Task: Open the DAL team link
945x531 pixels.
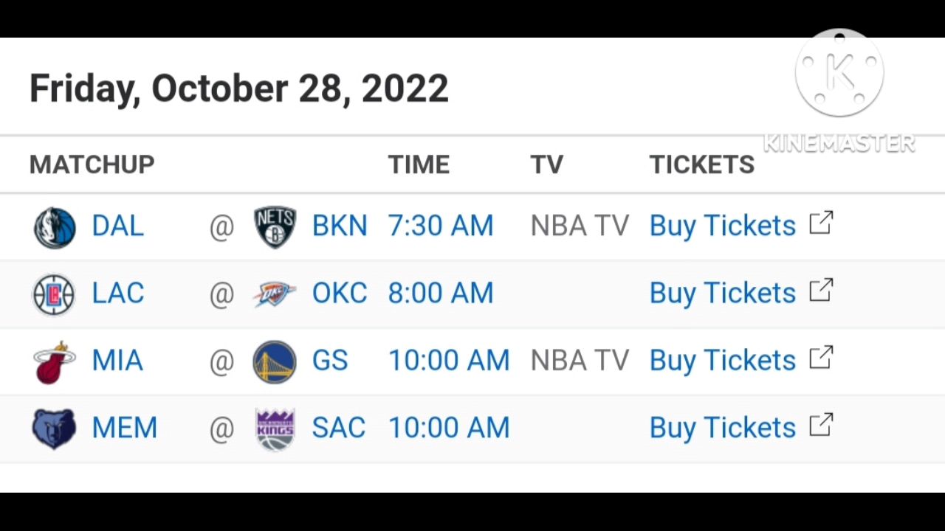Action: pos(117,226)
